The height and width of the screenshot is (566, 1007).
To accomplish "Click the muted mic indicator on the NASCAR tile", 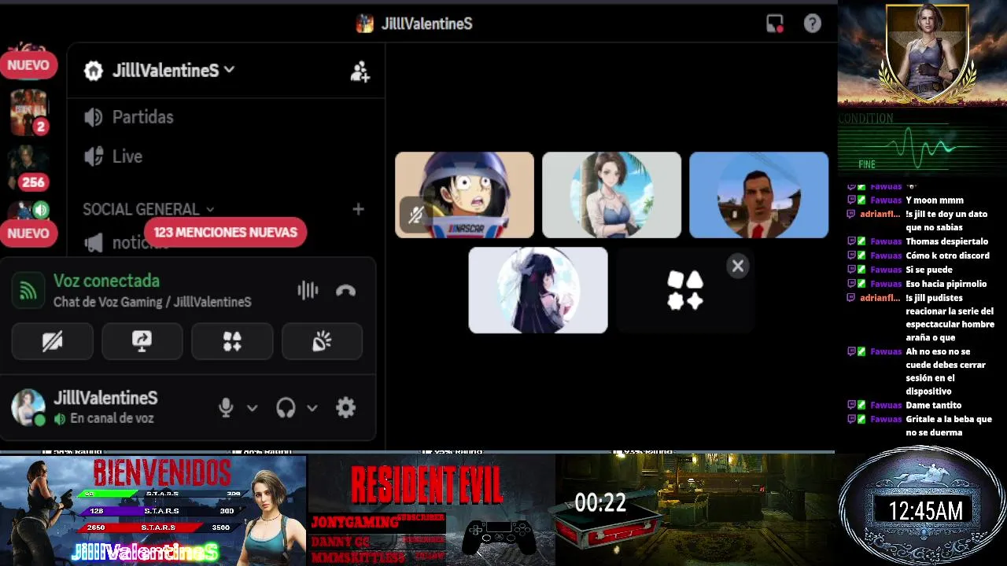I will [415, 215].
